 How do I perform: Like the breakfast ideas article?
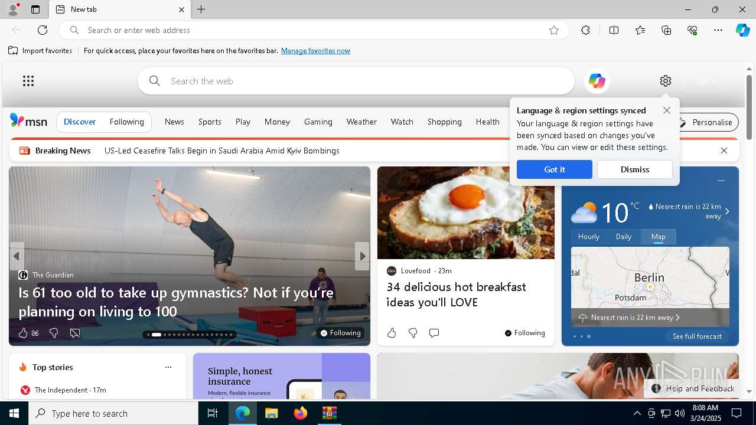[392, 333]
